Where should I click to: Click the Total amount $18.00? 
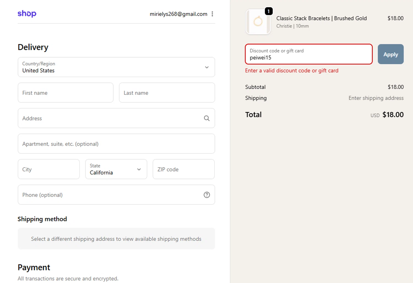pos(393,115)
